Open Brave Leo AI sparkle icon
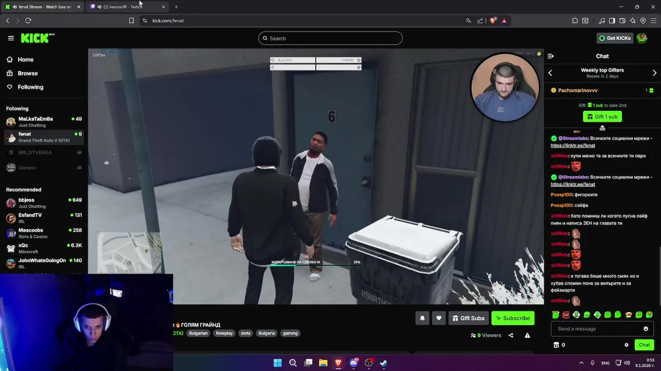The width and height of the screenshot is (661, 371). pos(633,21)
